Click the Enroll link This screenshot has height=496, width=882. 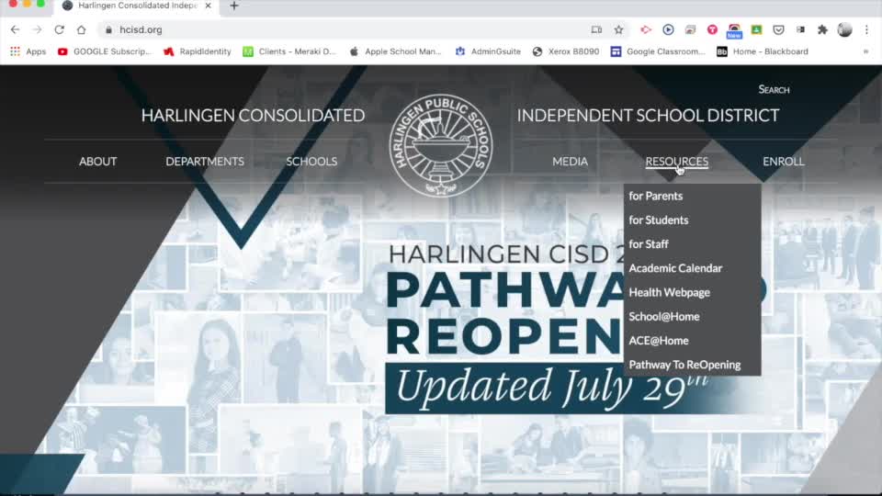point(783,161)
